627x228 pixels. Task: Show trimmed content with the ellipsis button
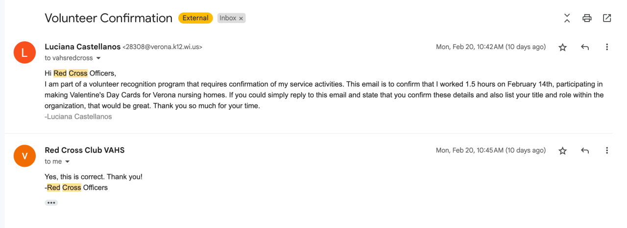51,203
